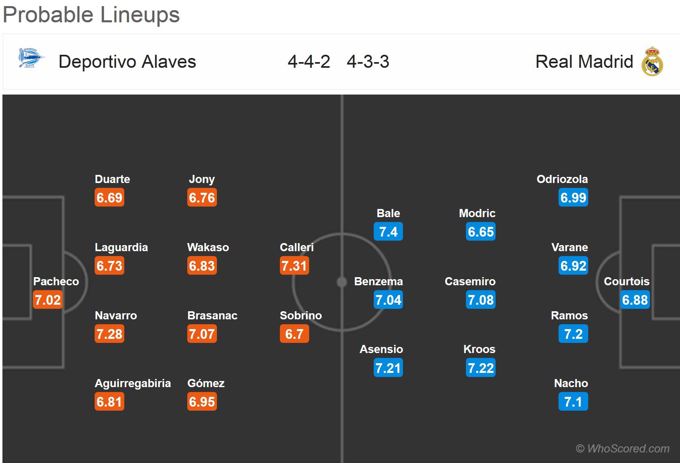This screenshot has width=680, height=463.
Task: Open player Aguirregabiria's name label
Action: coord(132,383)
